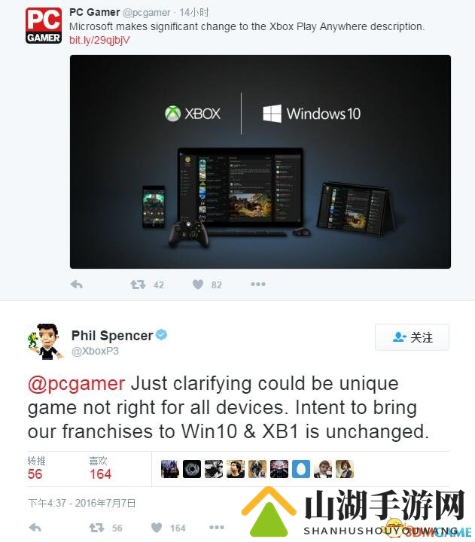Open the bit.ly/29qjbjV link
Image resolution: width=475 pixels, height=542 pixels.
coord(99,40)
